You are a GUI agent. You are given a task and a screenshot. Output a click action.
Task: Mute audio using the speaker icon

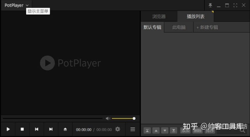108,118
